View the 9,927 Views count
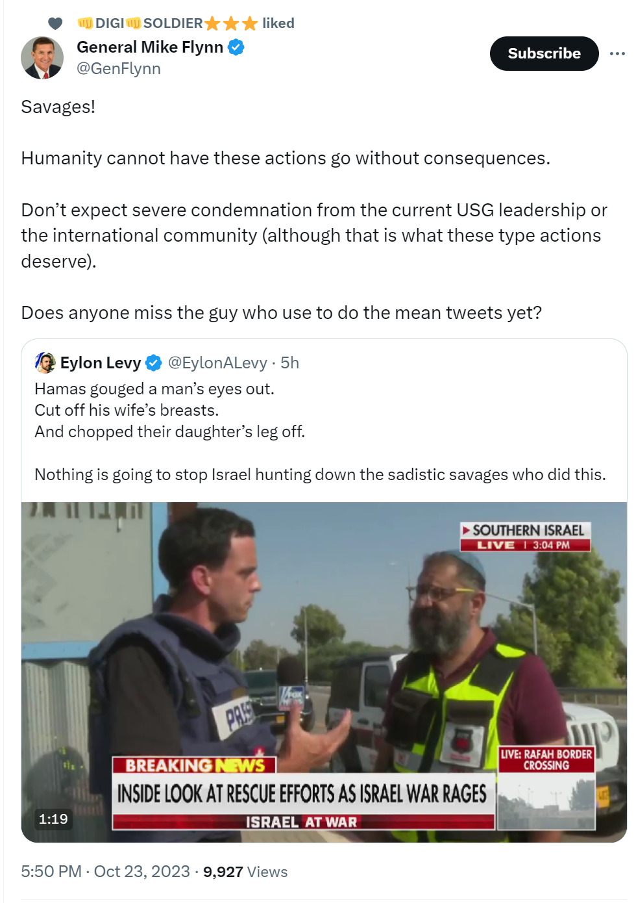 click(x=245, y=871)
